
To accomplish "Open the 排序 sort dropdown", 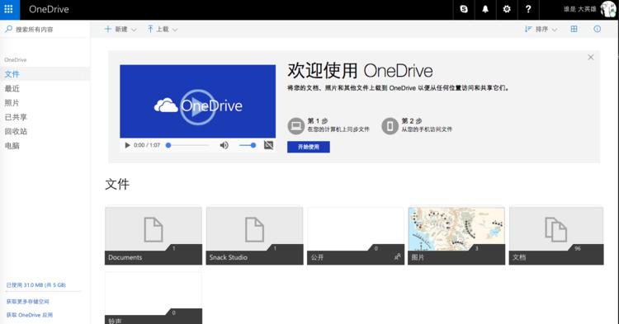I will [541, 29].
